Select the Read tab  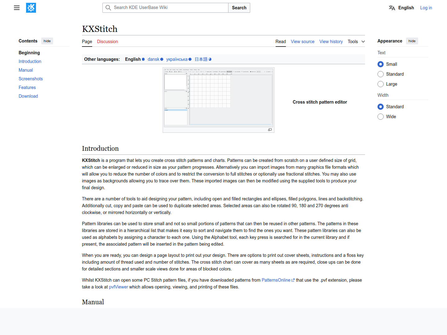point(281,42)
